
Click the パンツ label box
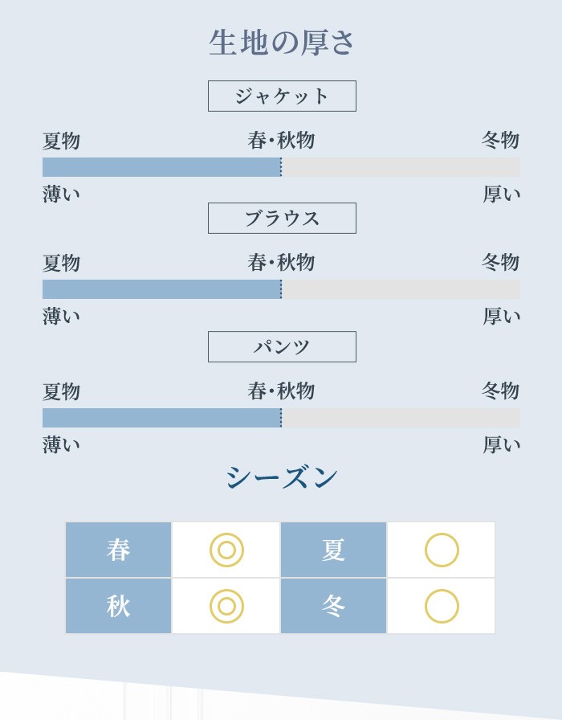pyautogui.click(x=282, y=346)
